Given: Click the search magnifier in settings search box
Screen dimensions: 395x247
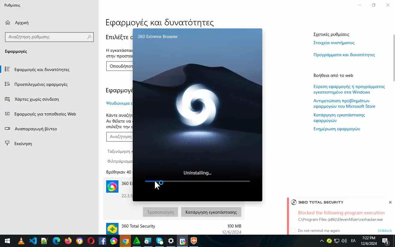Looking at the screenshot, I should (x=89, y=37).
